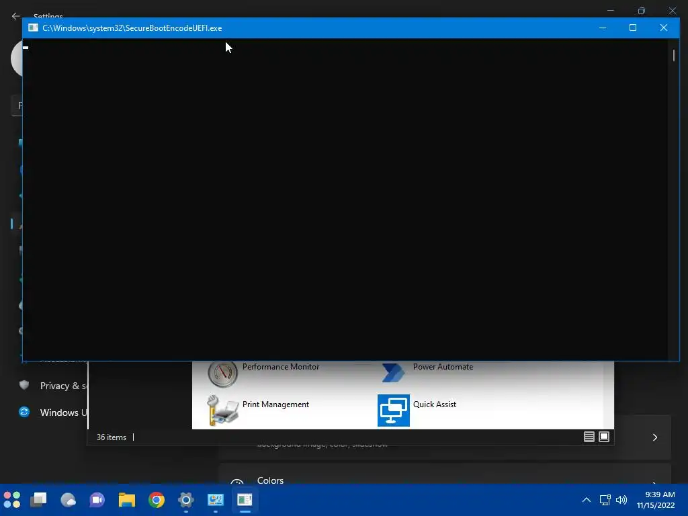The image size is (688, 516).
Task: Open Power Automate icon in tools window
Action: (x=393, y=372)
